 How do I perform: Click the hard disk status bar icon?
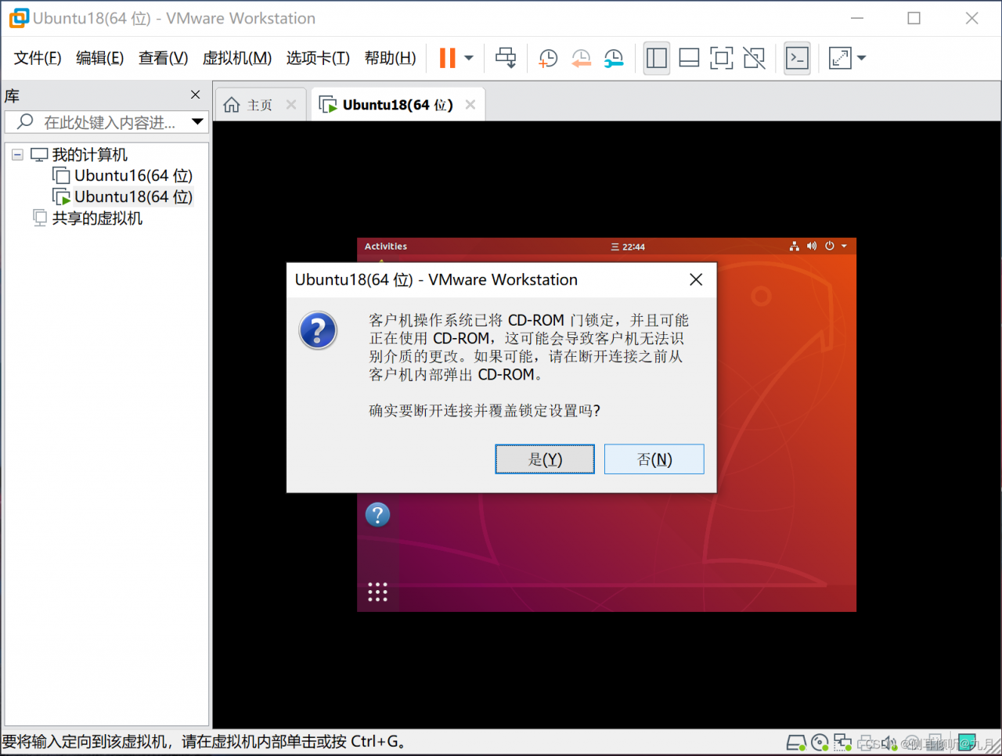point(796,743)
